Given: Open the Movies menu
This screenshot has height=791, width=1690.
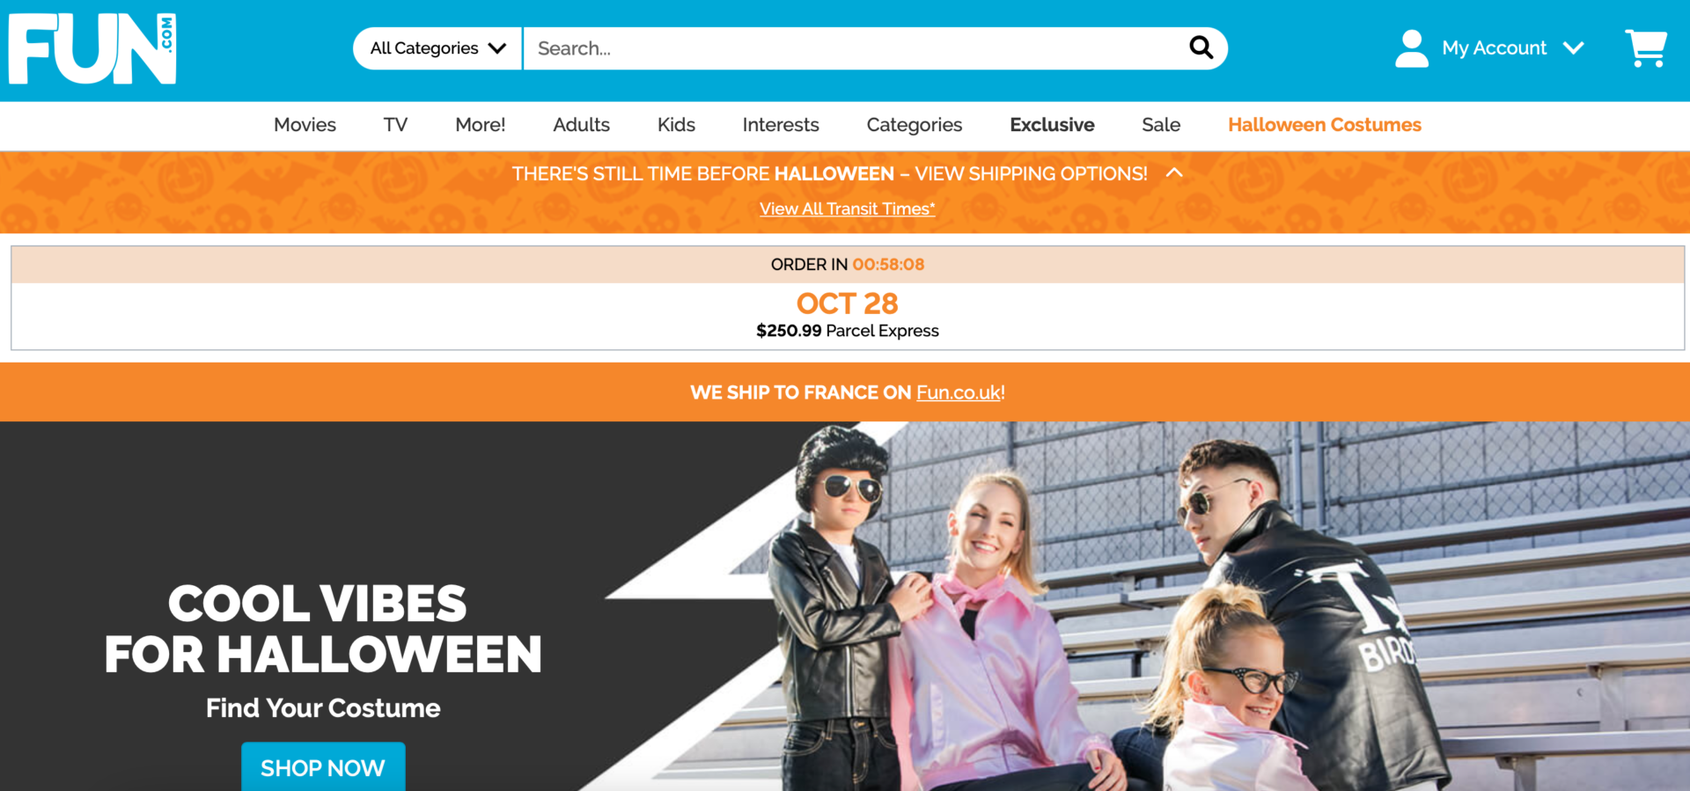Looking at the screenshot, I should point(305,125).
